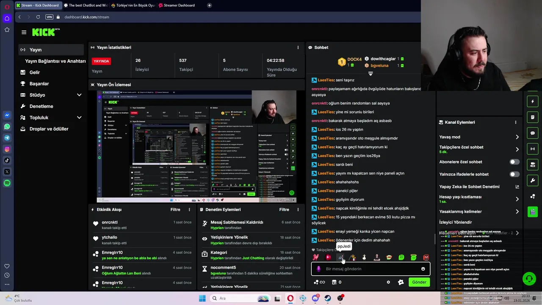542x305 pixels.
Task: Open X (Twitter) in the Opera sidebar
Action: pos(7,172)
